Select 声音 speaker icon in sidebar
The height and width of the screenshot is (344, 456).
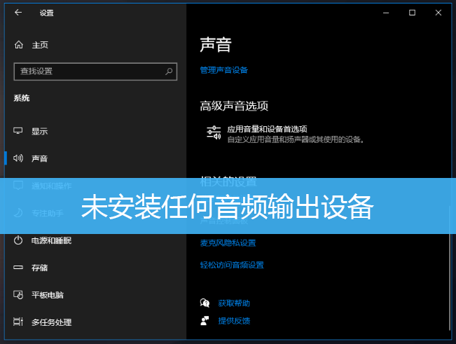pos(19,159)
